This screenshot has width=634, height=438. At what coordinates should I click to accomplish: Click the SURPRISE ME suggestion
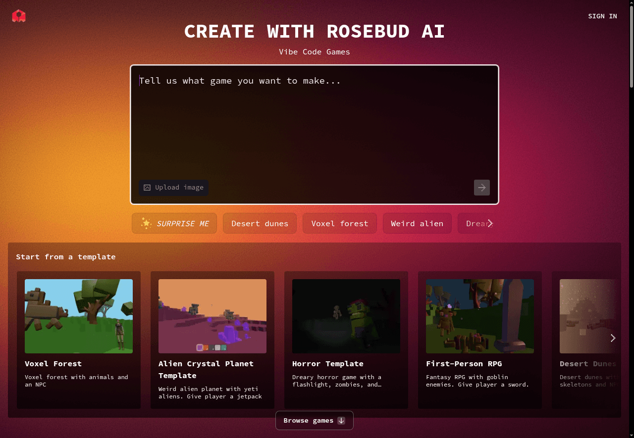pos(174,223)
